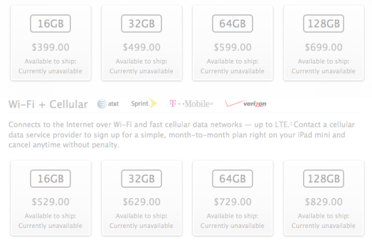Choose the $529.00 16GB Cellular model
Screen dimensions: 372x243
click(50, 198)
